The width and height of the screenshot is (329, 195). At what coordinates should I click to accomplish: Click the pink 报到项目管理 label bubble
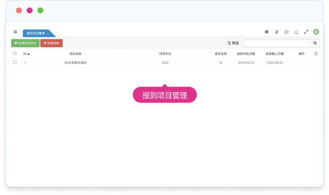click(165, 95)
